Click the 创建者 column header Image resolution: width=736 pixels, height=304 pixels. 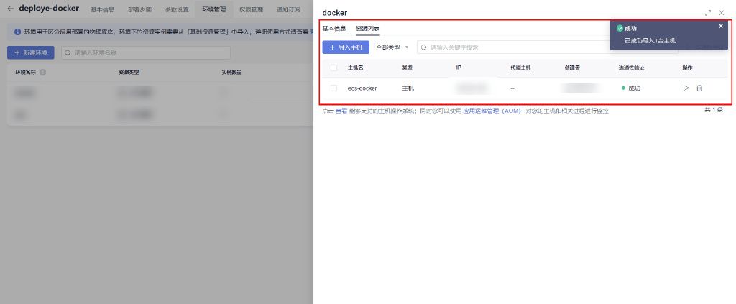click(572, 68)
